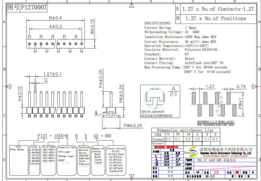Click formula row B 1.27 x No. of Positions
261x181 pixels.
coord(215,18)
